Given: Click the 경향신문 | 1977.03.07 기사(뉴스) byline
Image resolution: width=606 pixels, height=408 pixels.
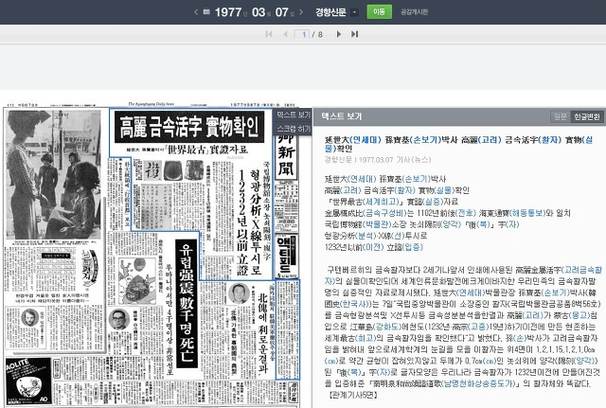Looking at the screenshot, I should [x=378, y=160].
